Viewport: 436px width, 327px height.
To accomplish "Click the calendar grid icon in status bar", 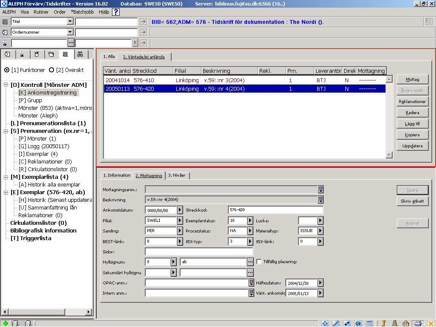I will point(369,324).
